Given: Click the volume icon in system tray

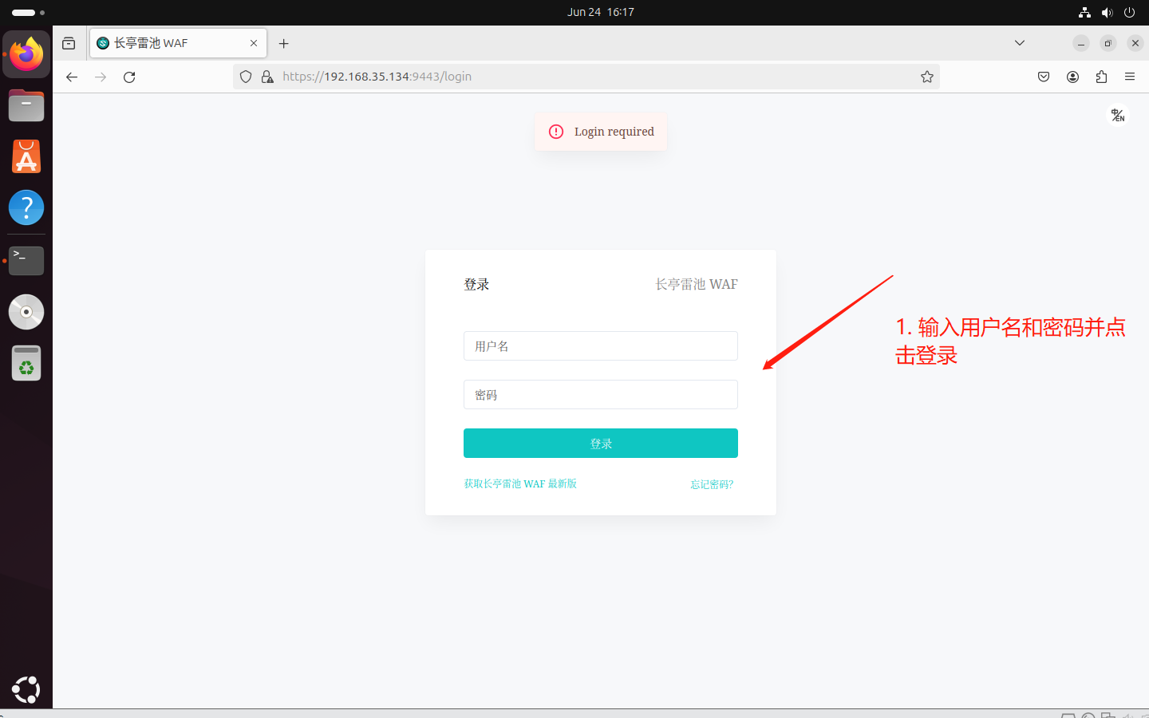Looking at the screenshot, I should [x=1107, y=12].
